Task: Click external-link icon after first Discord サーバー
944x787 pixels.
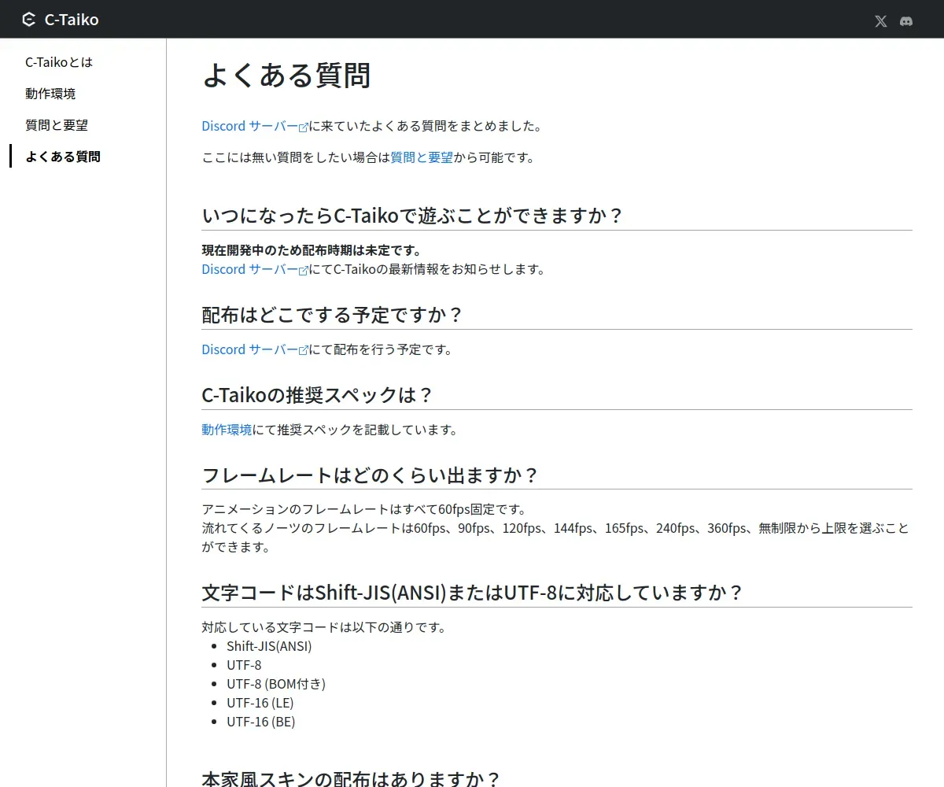Action: tap(304, 127)
